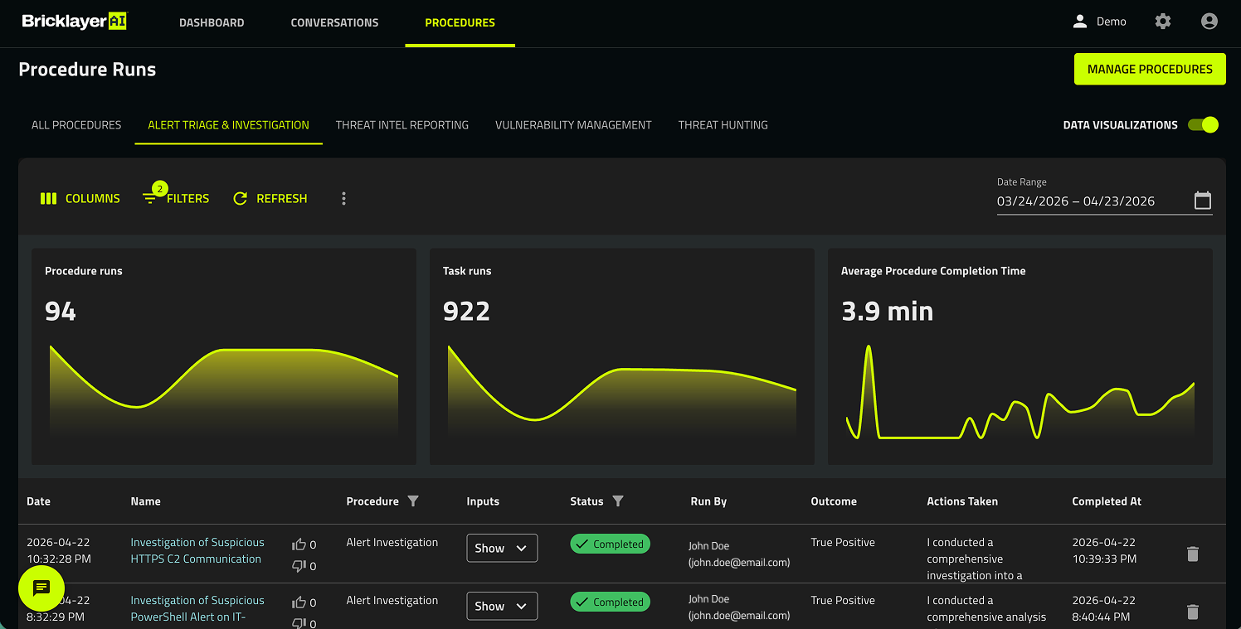
Task: Click the Date column header
Action: pos(38,501)
